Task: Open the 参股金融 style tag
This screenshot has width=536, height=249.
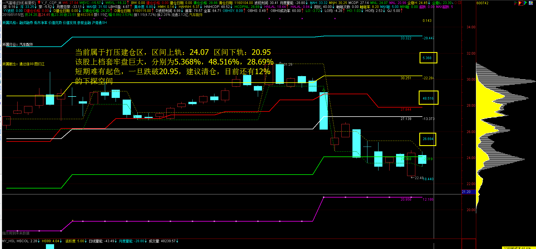Action: (84, 23)
